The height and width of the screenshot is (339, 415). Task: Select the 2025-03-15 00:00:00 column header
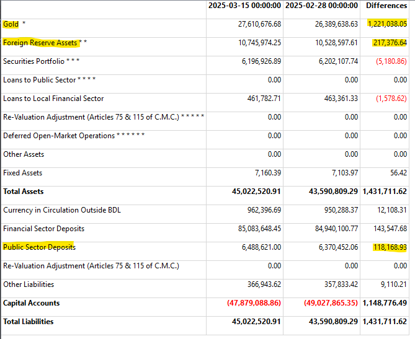244,6
